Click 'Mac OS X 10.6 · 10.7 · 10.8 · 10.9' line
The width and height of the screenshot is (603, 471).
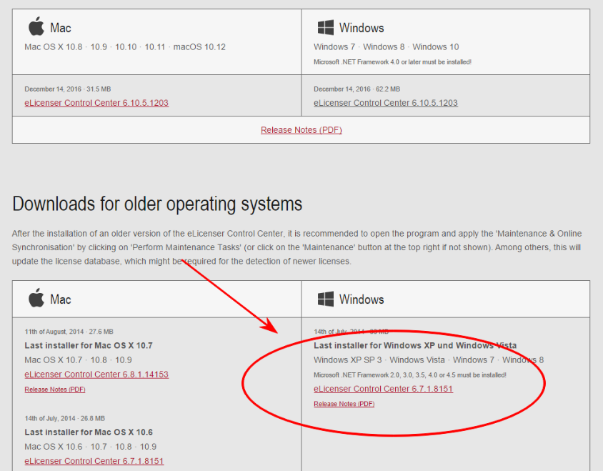(90, 447)
